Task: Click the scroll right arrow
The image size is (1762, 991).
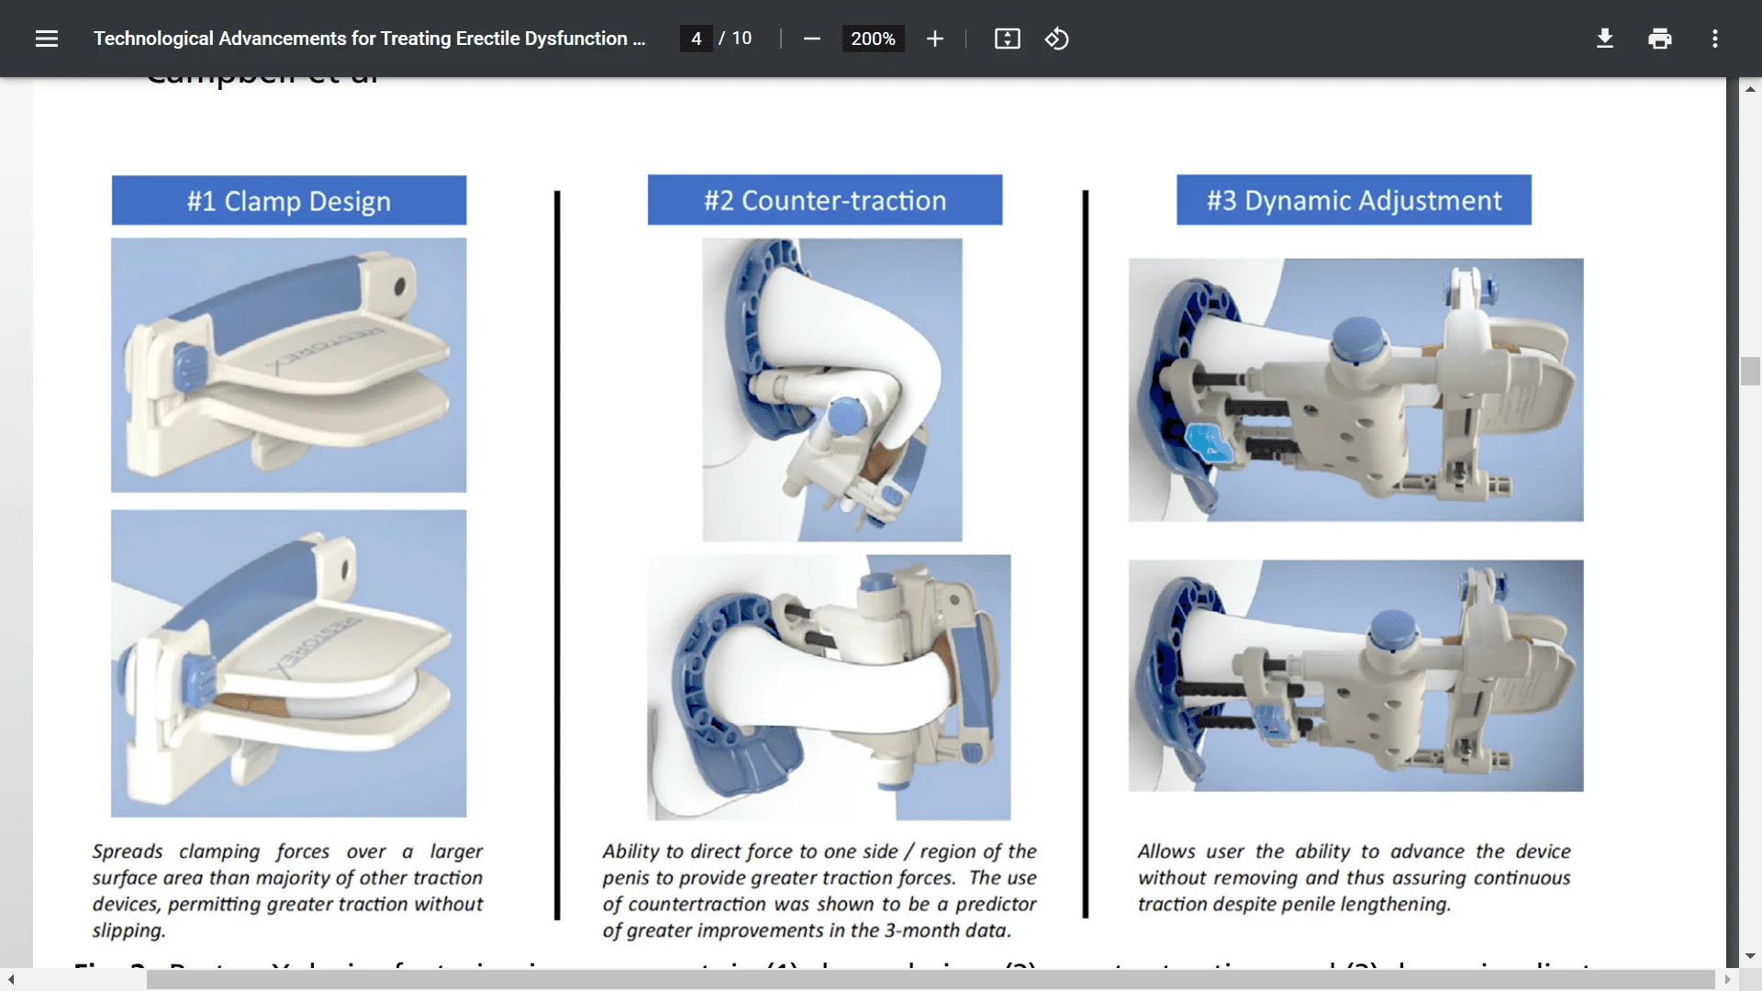Action: 1727,980
